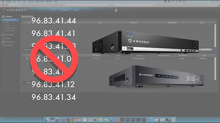Expand the Event section in sidebar
220x123 pixels.
click(x=8, y=38)
